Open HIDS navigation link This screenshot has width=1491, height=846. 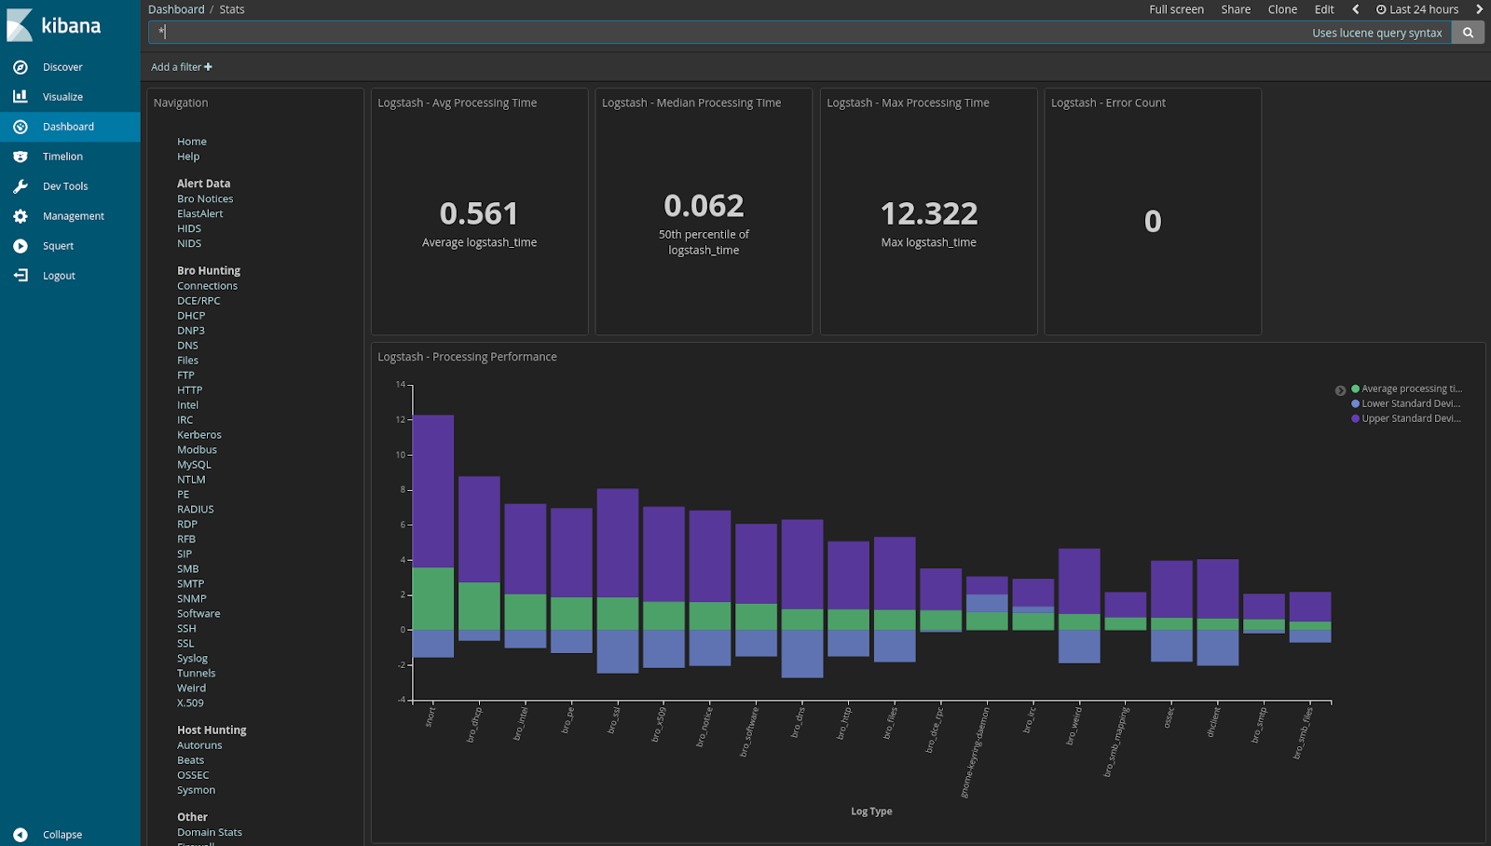click(x=189, y=228)
